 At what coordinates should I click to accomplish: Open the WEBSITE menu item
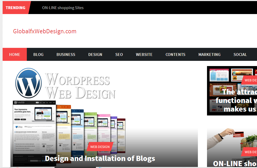click(144, 54)
